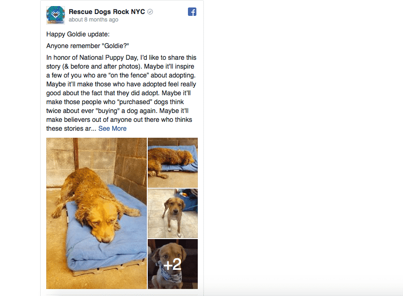This screenshot has height=296, width=403.
Task: Open the Rescue Dogs Rock NYC page name
Action: (x=107, y=12)
